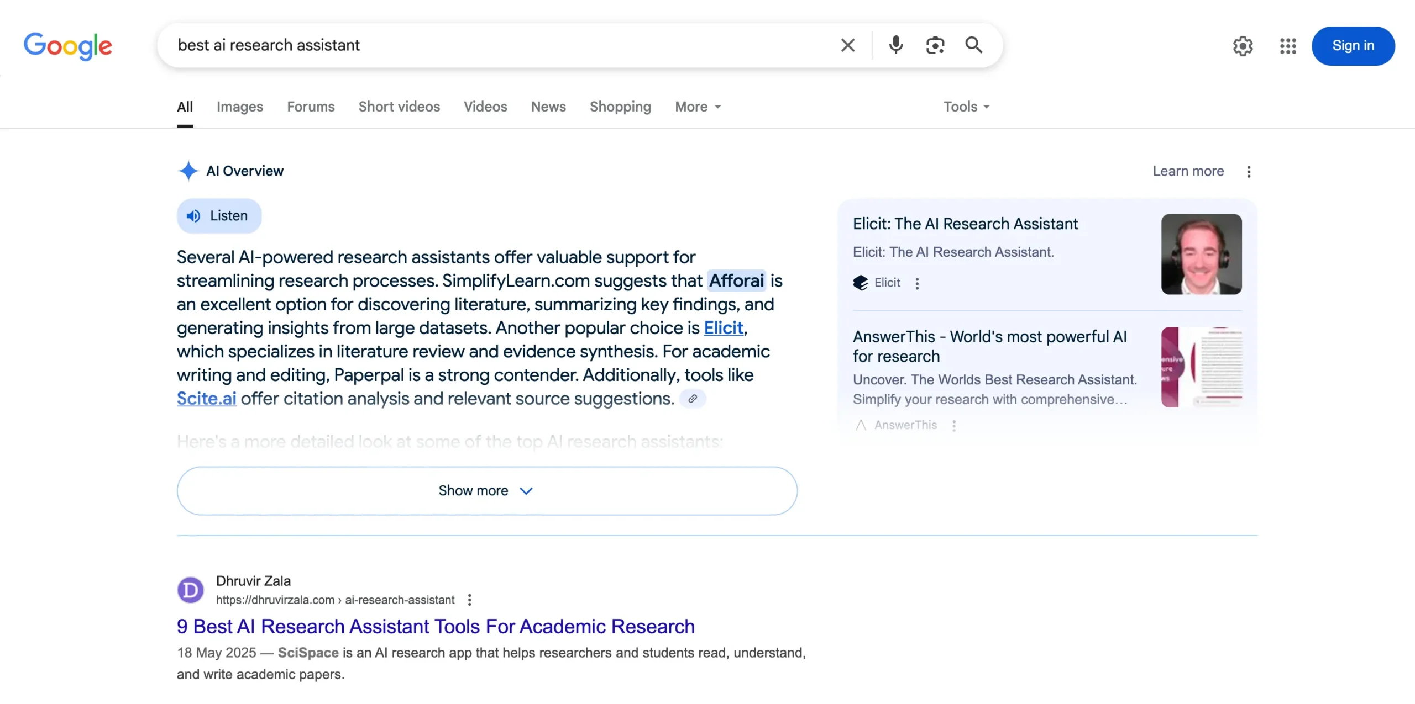Click the highlighted Afforai term
This screenshot has height=704, width=1415.
click(x=736, y=280)
